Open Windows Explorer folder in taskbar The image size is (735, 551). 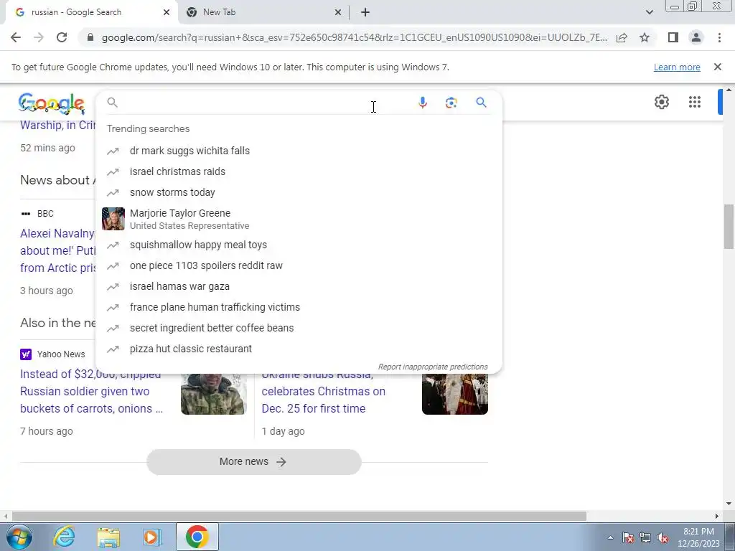point(108,537)
